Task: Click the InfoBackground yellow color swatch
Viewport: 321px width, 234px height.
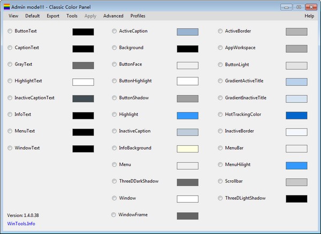Action: [x=187, y=148]
